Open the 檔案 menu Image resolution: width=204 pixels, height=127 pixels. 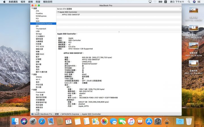[x=23, y=2]
